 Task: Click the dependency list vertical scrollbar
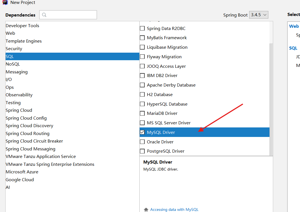point(271,99)
